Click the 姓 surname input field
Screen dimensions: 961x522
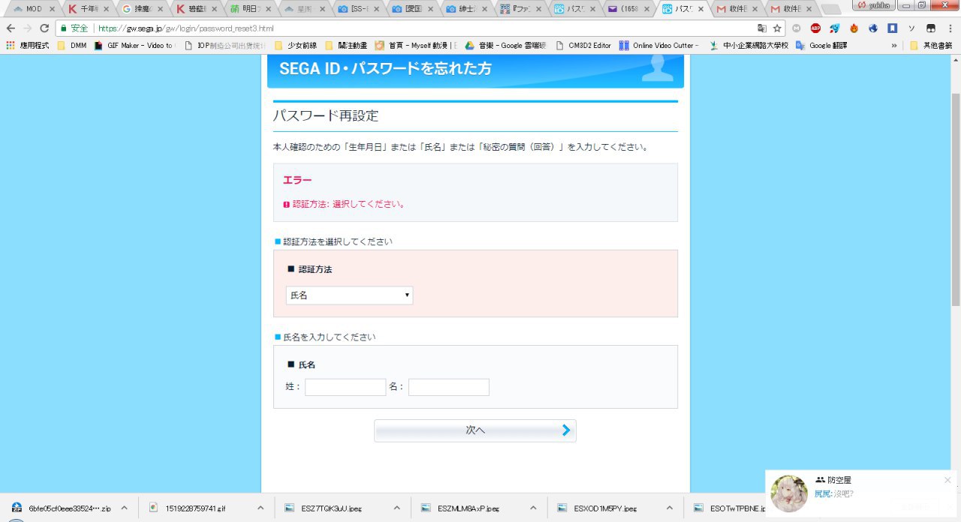pos(345,387)
